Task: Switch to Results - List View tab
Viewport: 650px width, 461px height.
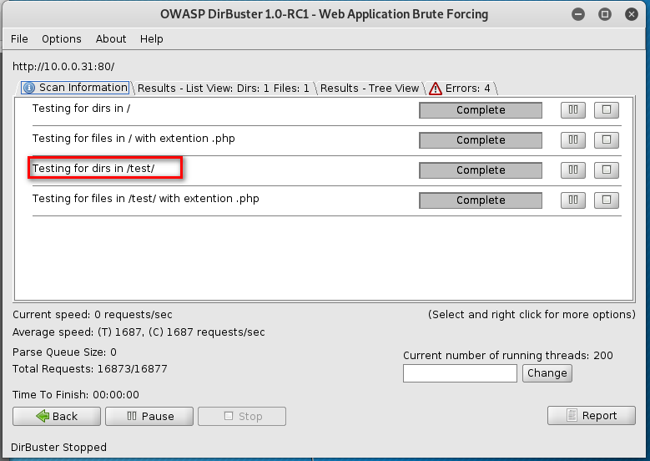Action: (223, 89)
